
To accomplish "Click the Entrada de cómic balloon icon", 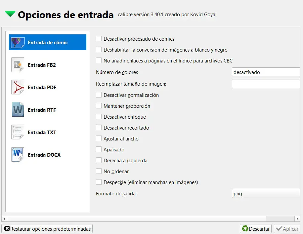I will pos(18,43).
